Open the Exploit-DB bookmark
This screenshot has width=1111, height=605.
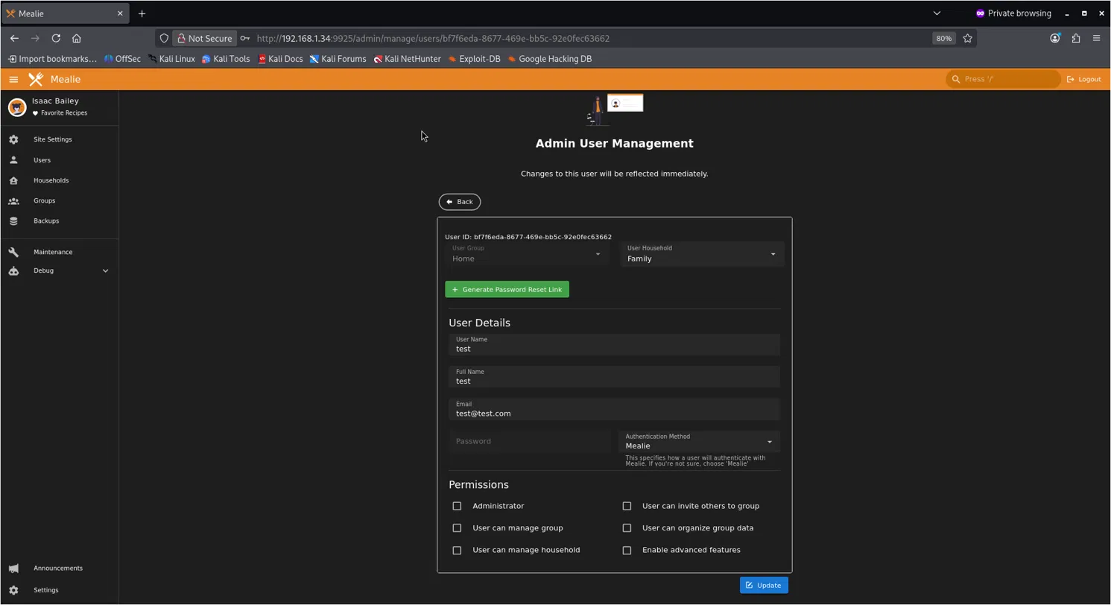point(475,59)
